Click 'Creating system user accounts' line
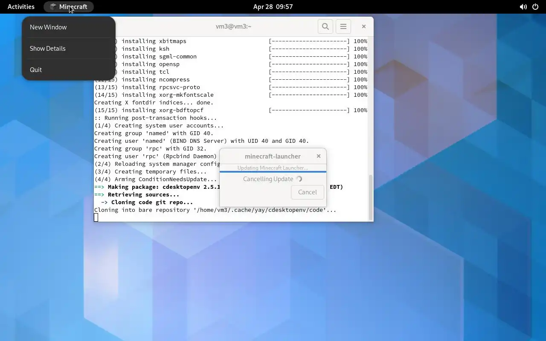The image size is (546, 341). coord(159,126)
